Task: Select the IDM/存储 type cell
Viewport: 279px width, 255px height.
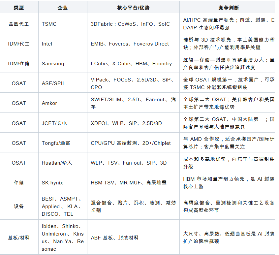Action: [x=19, y=63]
